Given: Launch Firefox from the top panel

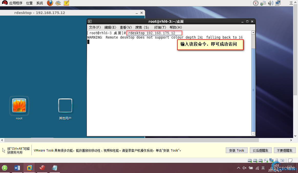Looking at the screenshot, I should pos(50,3).
